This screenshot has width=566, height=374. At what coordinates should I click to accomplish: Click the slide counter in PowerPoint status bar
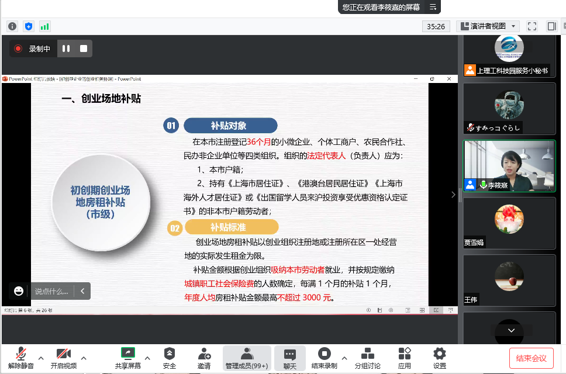(x=28, y=310)
